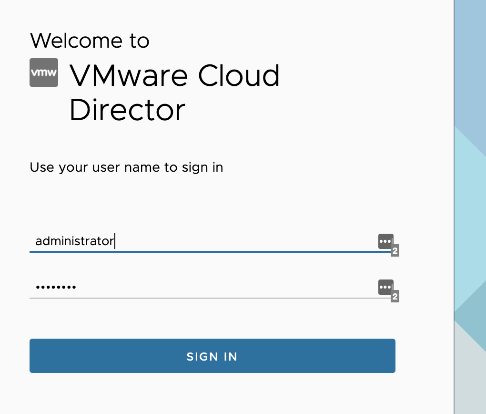
Task: Click the 'Welcome to' heading text
Action: [x=90, y=41]
